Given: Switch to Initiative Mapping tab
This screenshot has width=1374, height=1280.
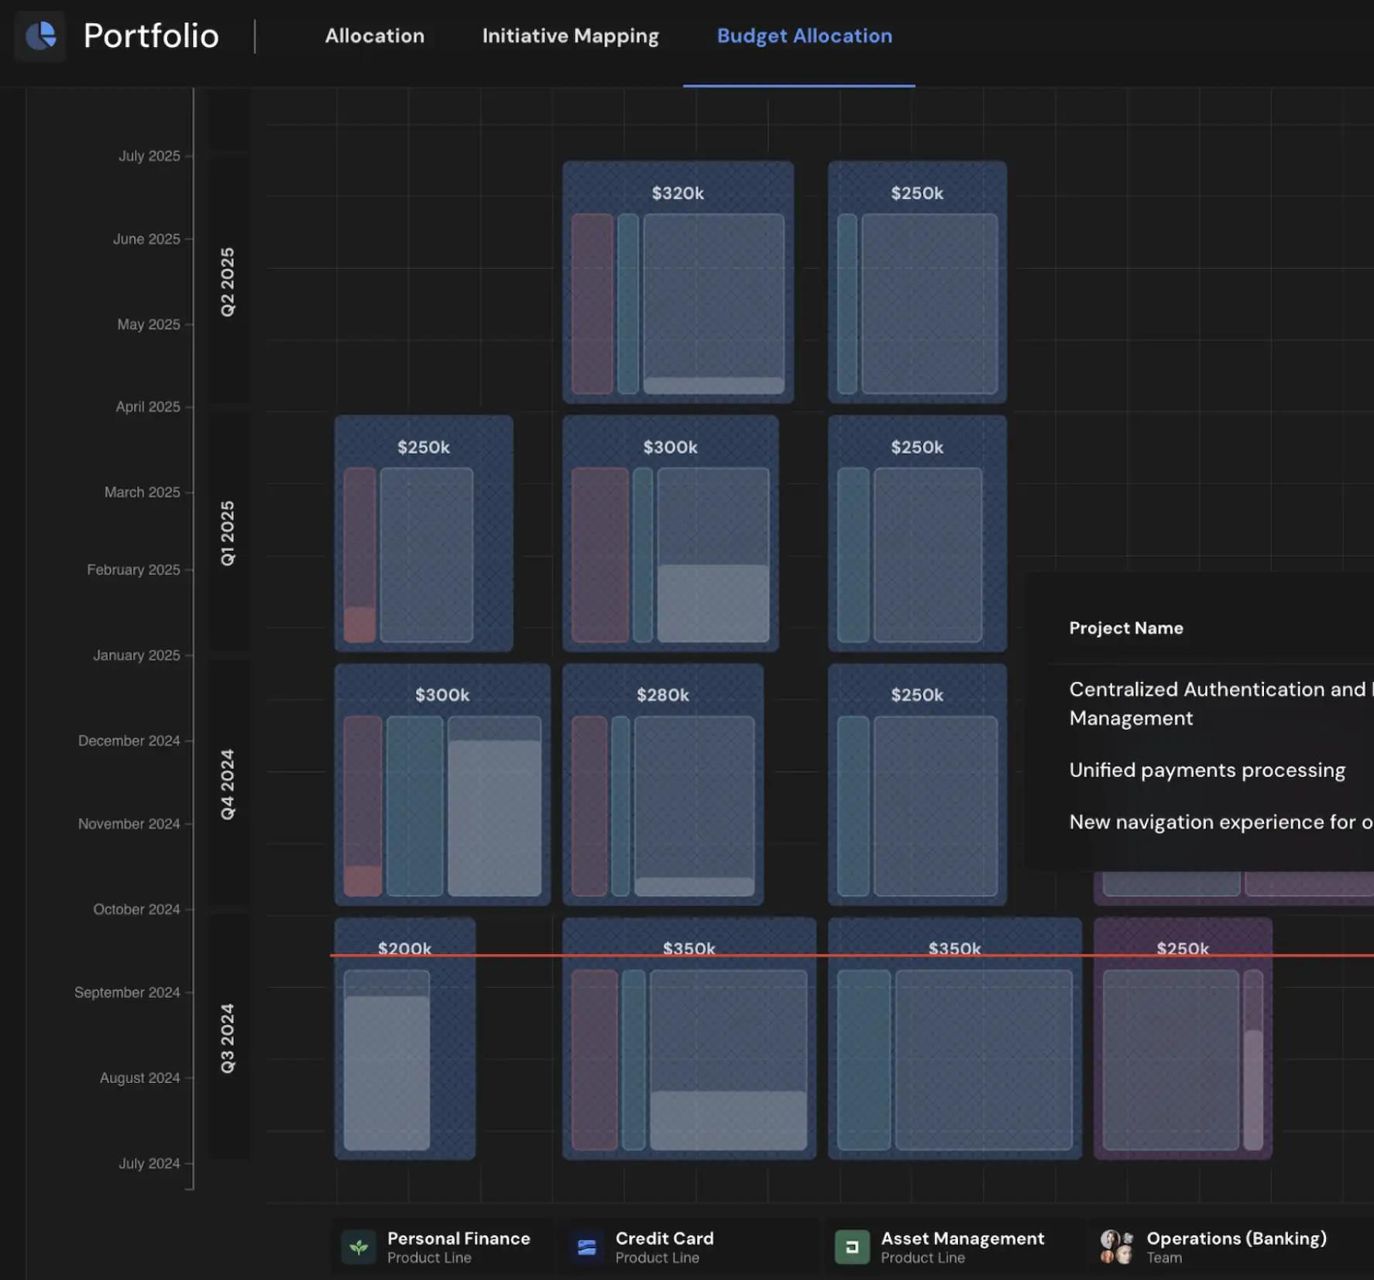Looking at the screenshot, I should coord(571,36).
